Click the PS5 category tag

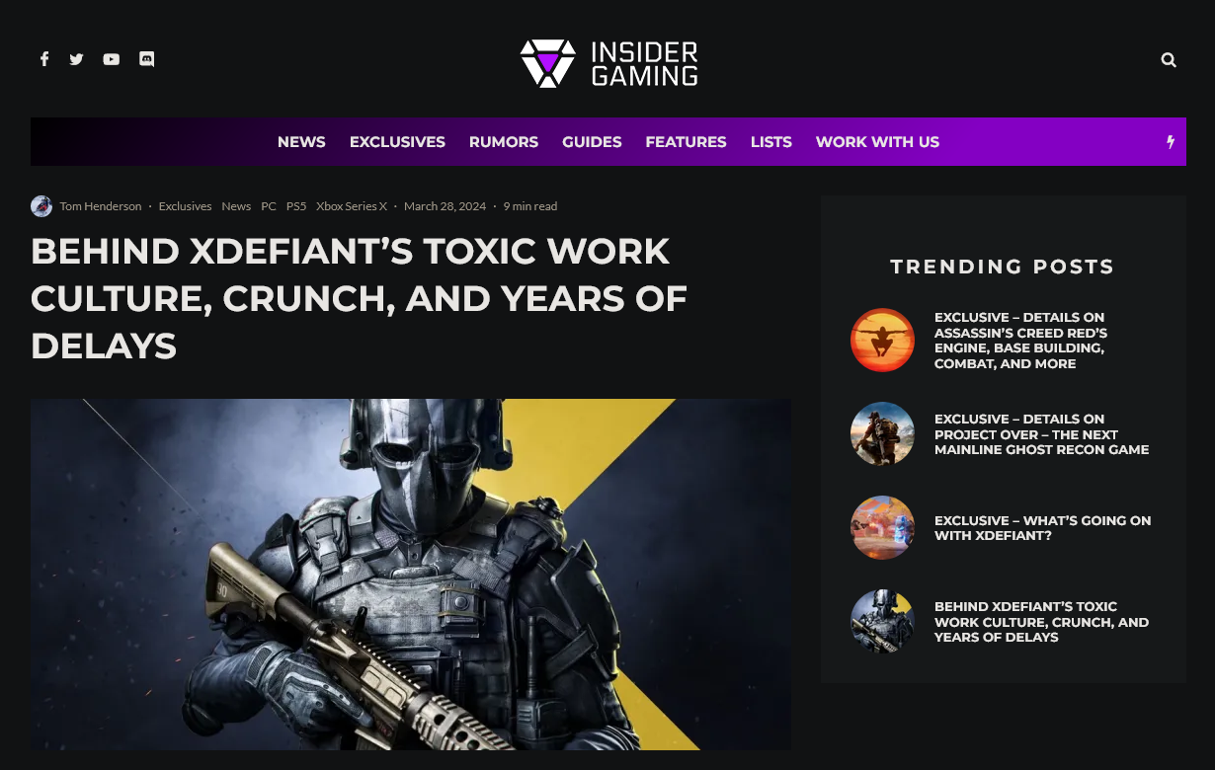tap(296, 206)
